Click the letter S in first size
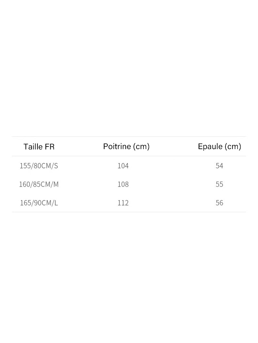The width and height of the screenshot is (258, 343). click(x=56, y=166)
